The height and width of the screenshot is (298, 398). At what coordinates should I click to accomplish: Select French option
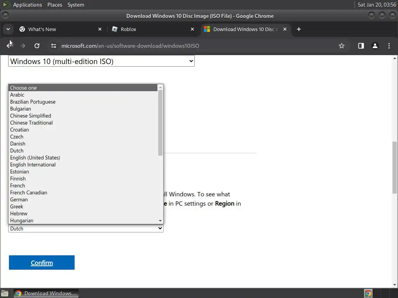tap(83, 186)
